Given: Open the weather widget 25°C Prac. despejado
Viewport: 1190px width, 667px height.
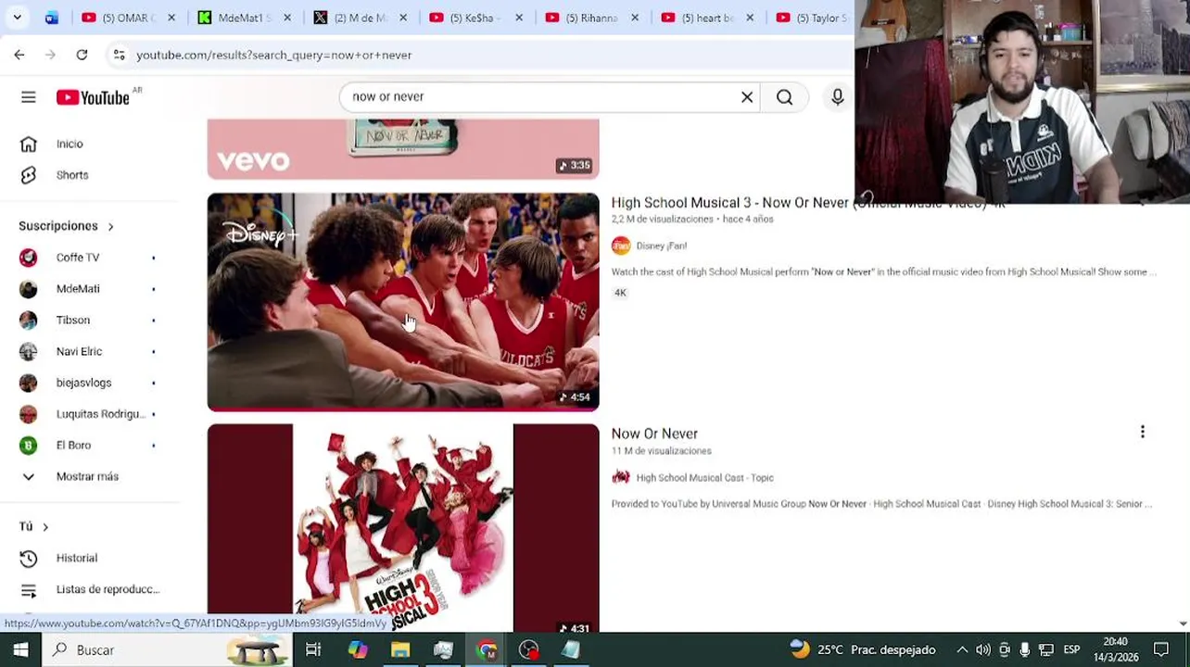Looking at the screenshot, I should 863,649.
